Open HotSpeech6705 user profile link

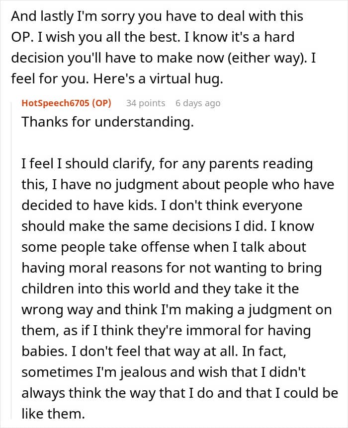coord(55,103)
